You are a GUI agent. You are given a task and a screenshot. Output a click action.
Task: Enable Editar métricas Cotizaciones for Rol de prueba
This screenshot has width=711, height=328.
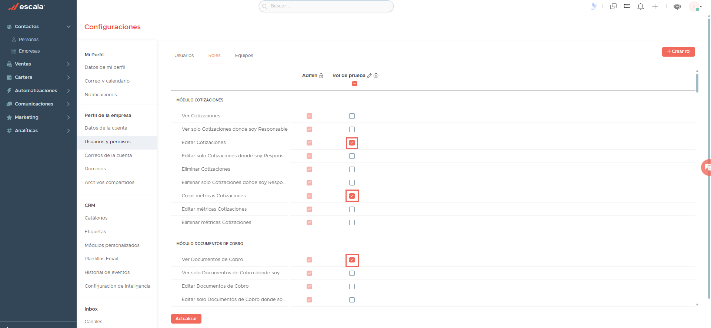point(352,209)
